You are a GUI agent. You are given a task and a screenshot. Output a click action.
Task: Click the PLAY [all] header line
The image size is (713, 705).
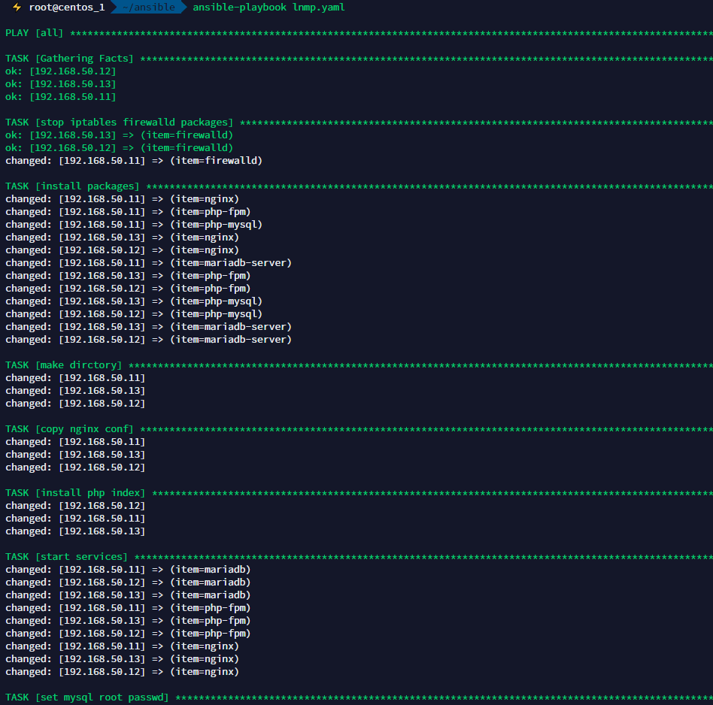(x=35, y=33)
